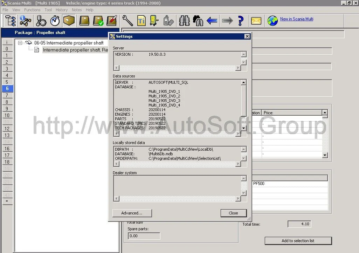Click the blue question mark help icon
Screen dimensions: 359x253
click(x=241, y=21)
